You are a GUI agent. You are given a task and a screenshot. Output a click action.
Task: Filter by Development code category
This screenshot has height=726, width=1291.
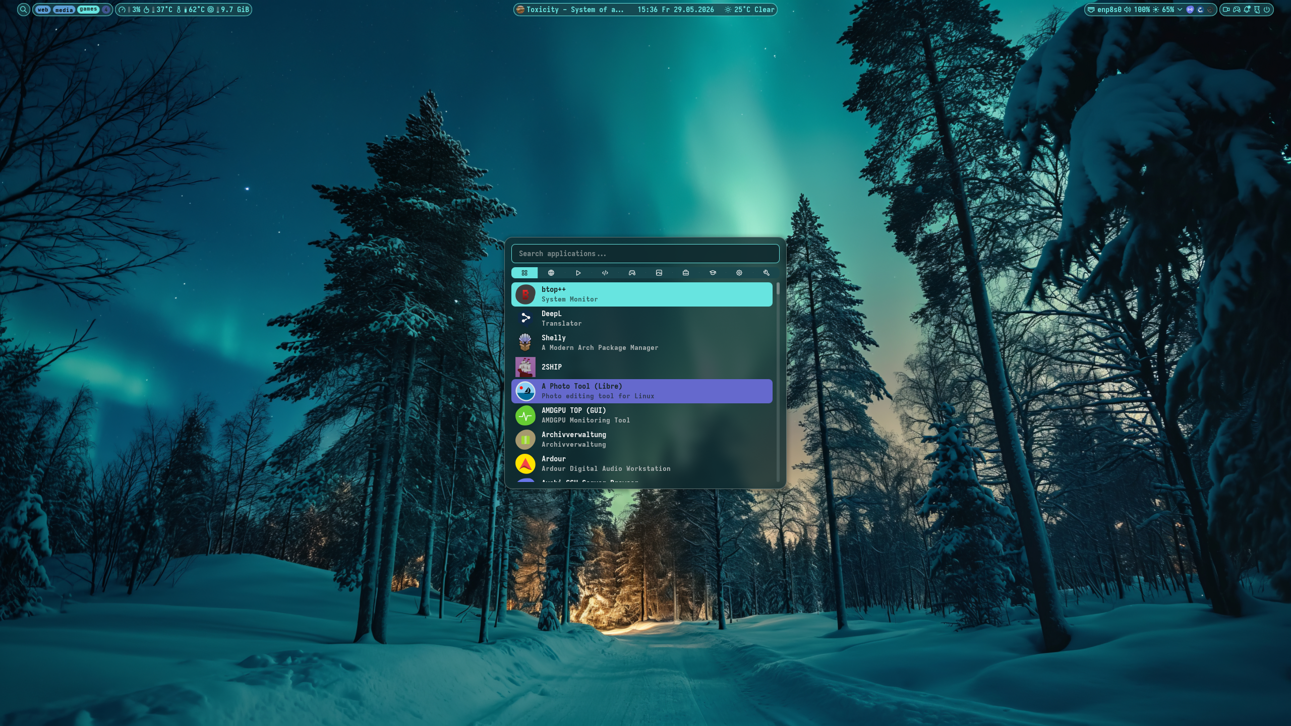[x=605, y=273]
